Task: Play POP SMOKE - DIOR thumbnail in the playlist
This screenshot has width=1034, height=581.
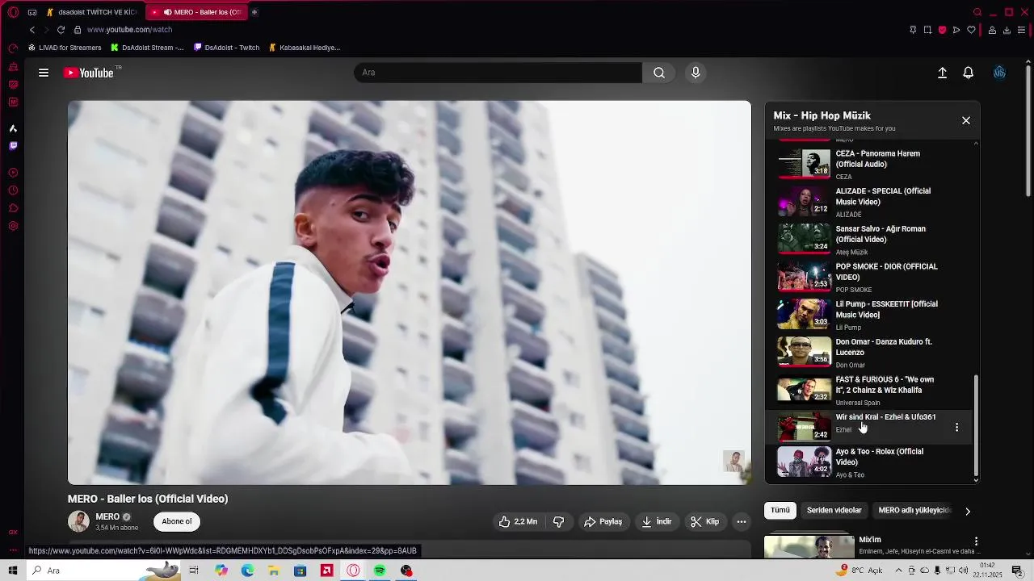Action: (x=804, y=277)
